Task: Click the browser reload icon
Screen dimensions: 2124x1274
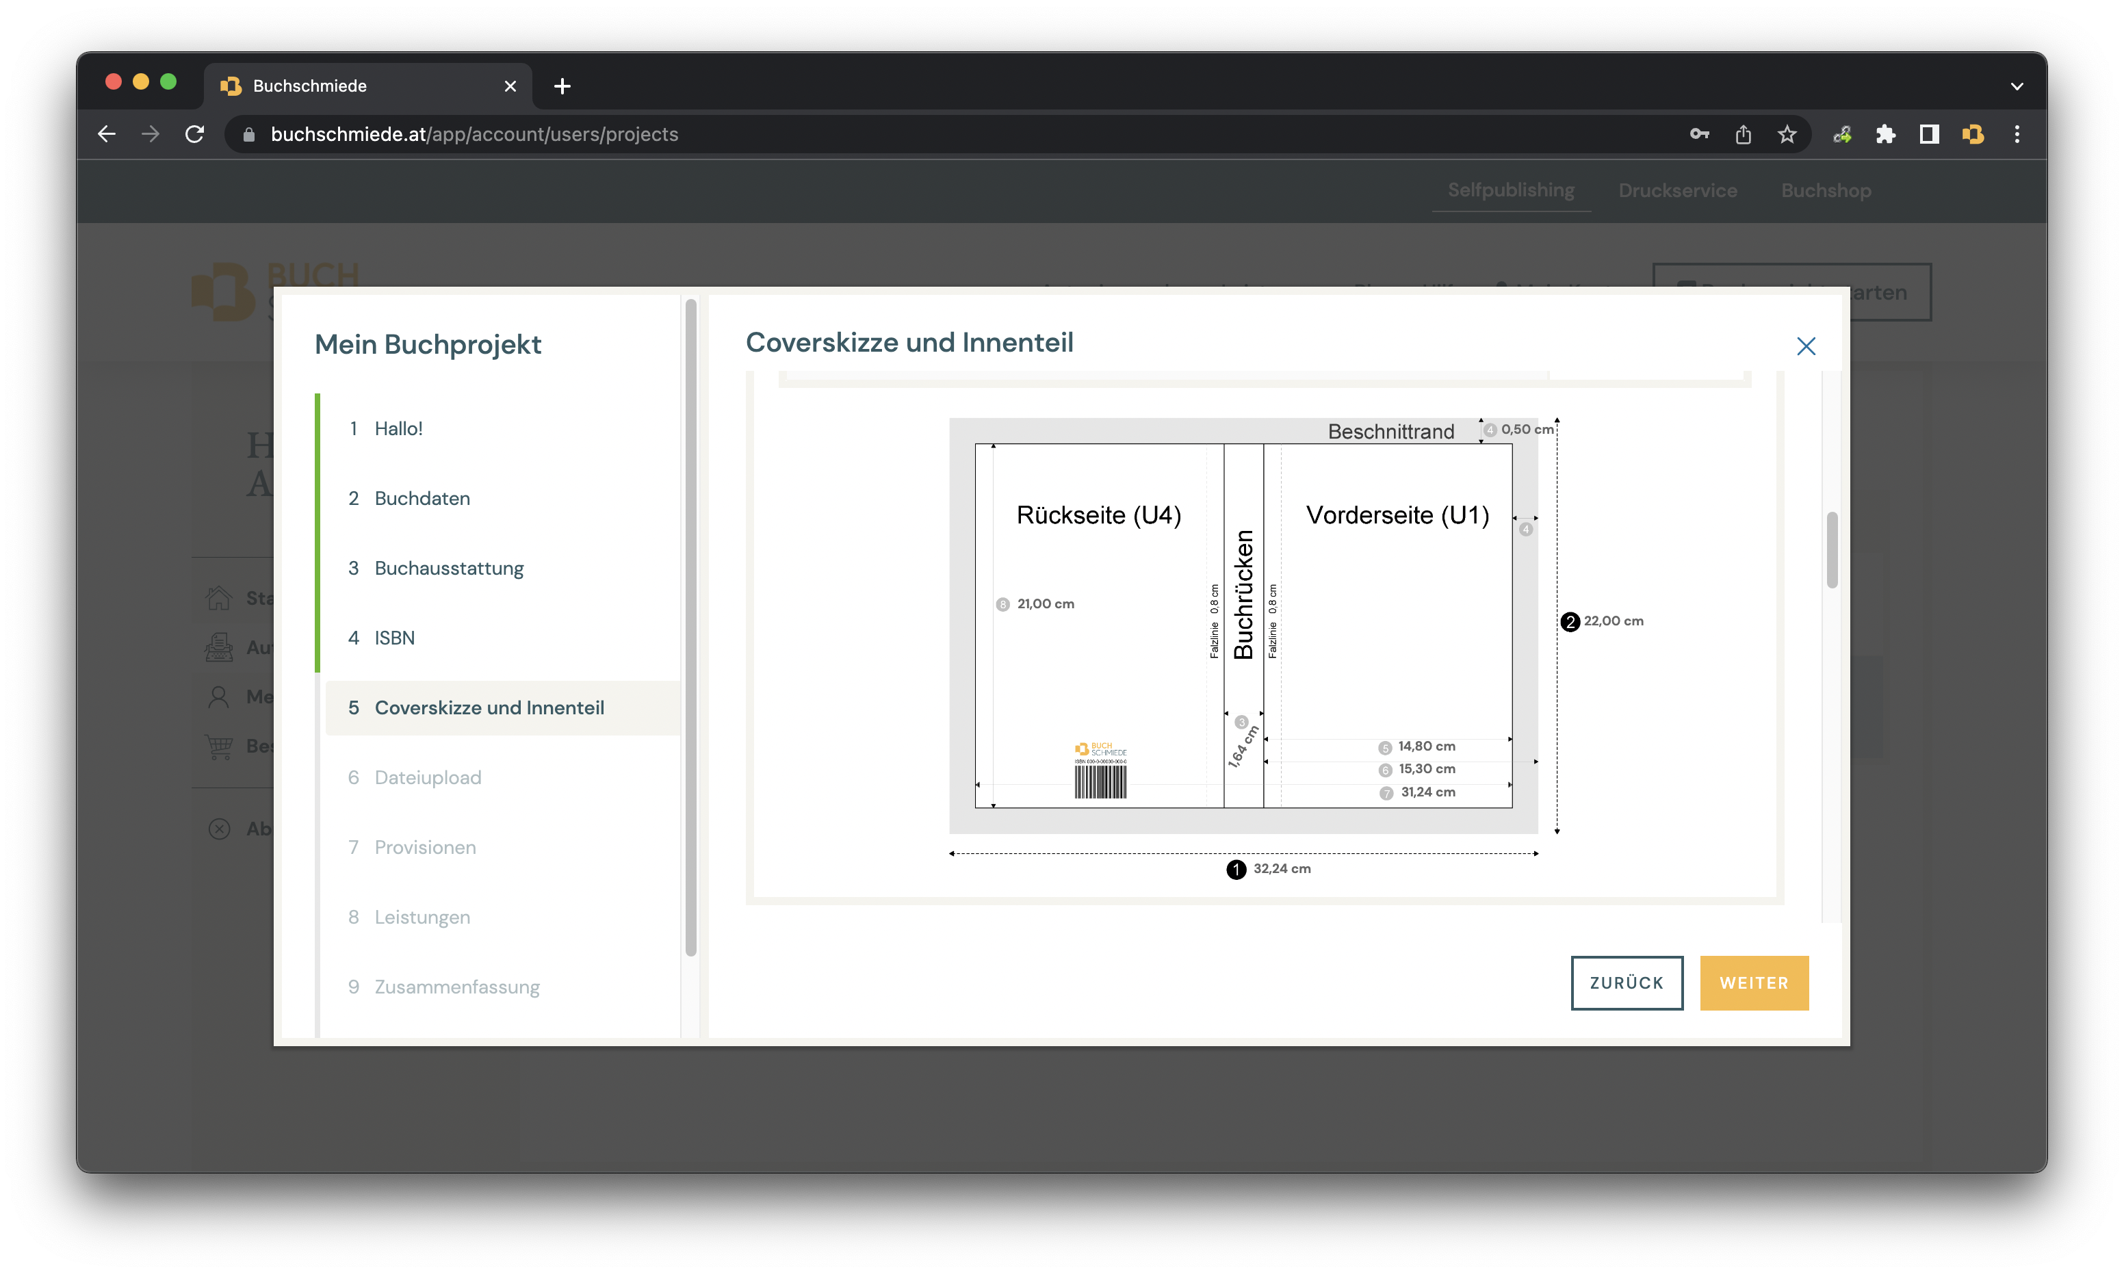Action: click(195, 134)
